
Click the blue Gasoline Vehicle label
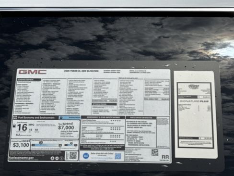pos(70,117)
